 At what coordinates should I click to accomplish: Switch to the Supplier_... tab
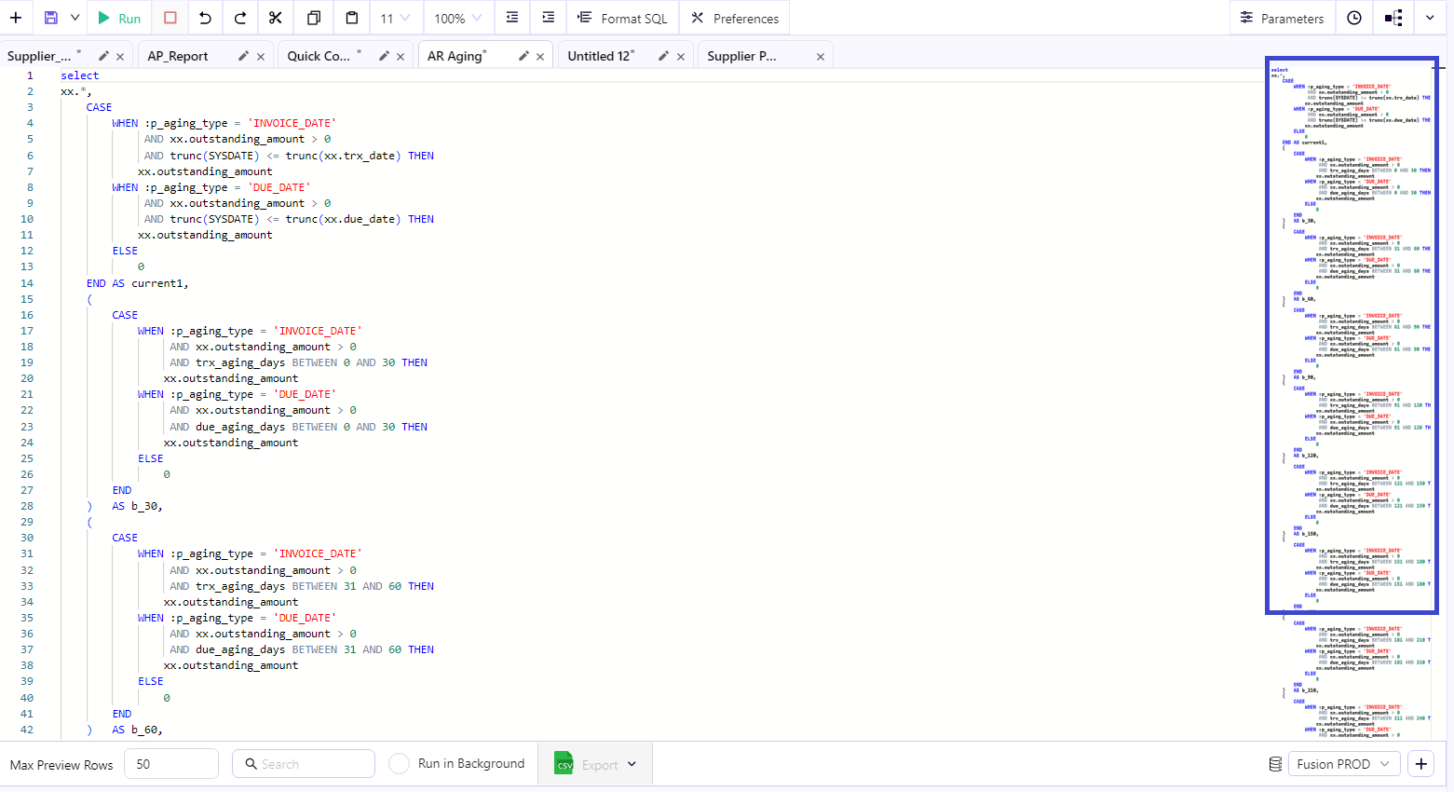39,56
